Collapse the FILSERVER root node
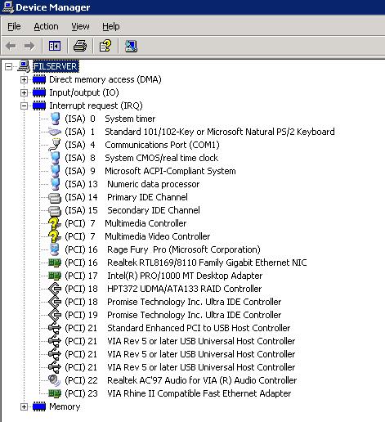This screenshot has width=385, height=422. (9, 66)
